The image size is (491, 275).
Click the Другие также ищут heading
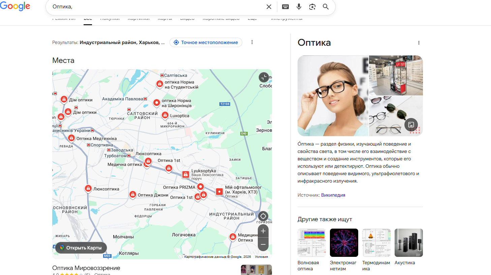(x=325, y=219)
